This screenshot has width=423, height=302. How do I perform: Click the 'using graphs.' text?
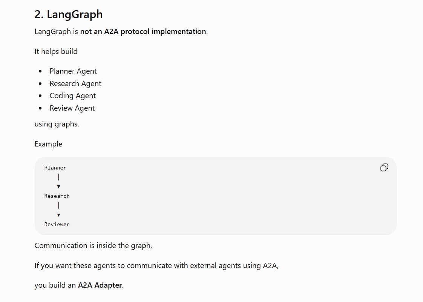click(57, 124)
